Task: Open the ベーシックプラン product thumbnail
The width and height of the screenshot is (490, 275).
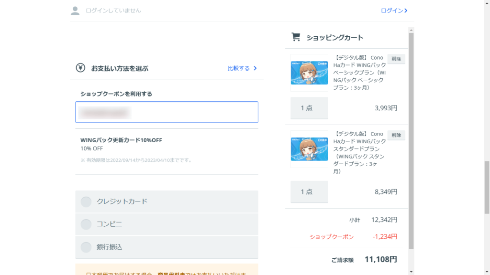Action: [310, 73]
